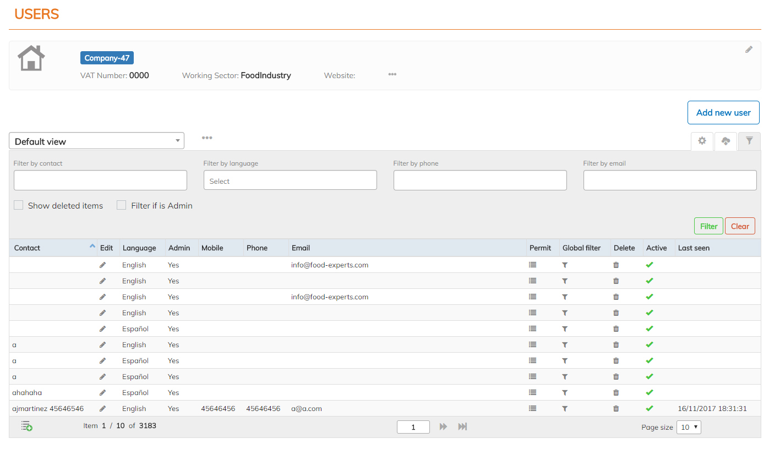769x449 pixels.
Task: Enable Filter if is Admin checkbox
Action: 122,205
